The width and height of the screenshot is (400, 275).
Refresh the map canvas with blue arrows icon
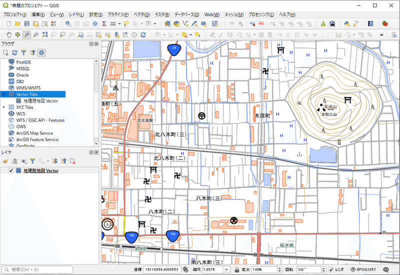(x=143, y=34)
